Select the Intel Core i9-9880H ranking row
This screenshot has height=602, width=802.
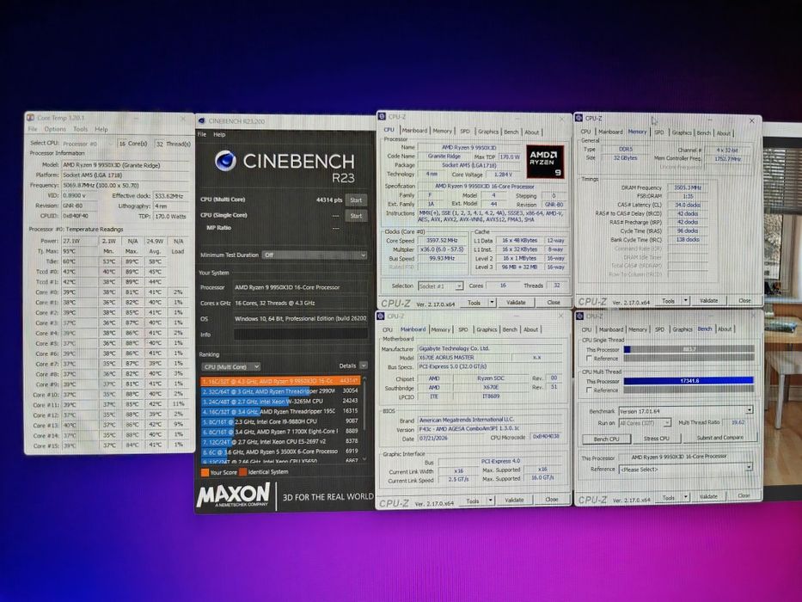[x=280, y=421]
